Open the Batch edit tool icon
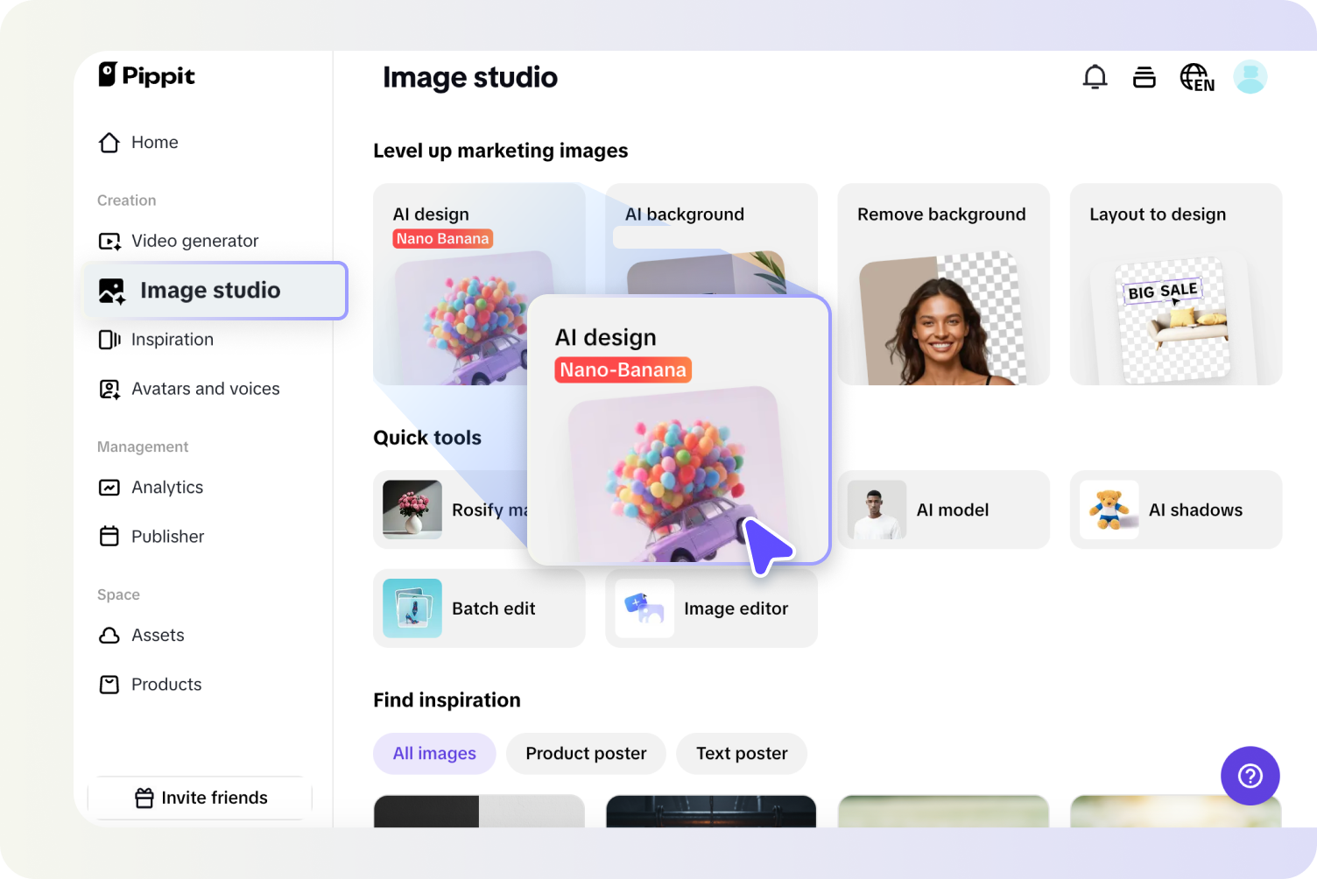This screenshot has width=1317, height=879. click(x=411, y=608)
